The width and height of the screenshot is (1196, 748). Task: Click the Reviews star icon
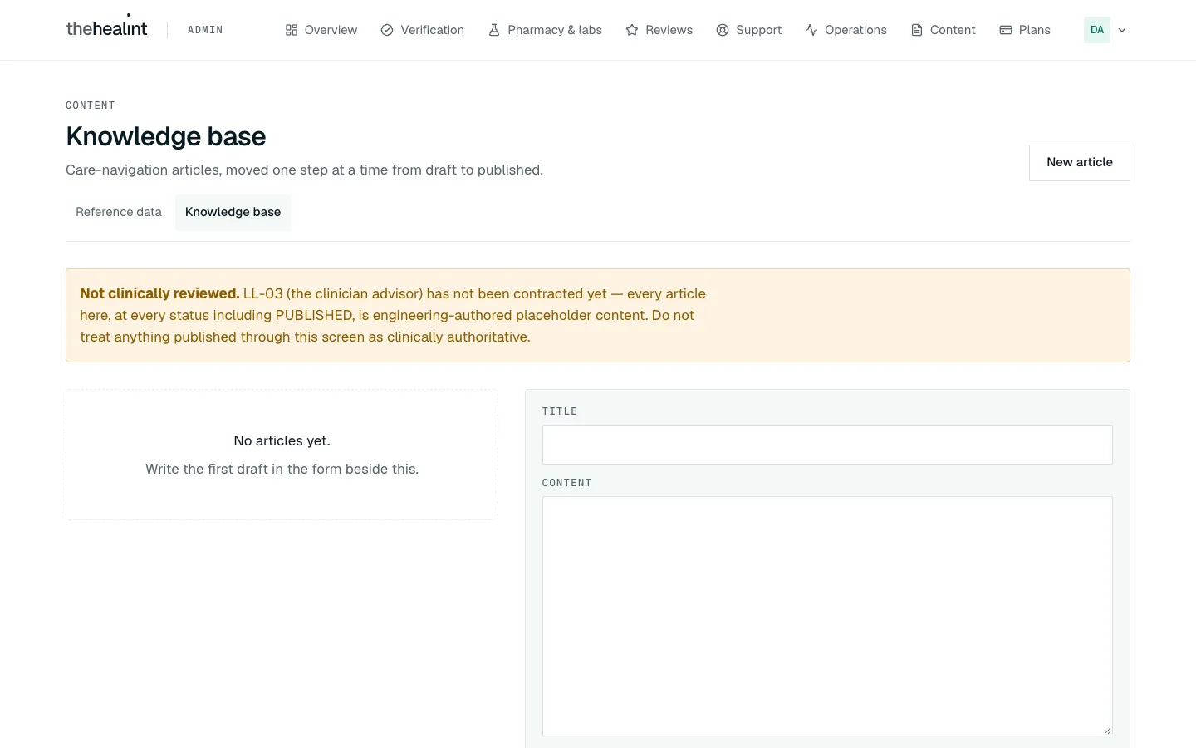tap(632, 30)
